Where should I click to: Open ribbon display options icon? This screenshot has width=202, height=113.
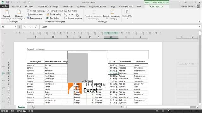pos(186,3)
